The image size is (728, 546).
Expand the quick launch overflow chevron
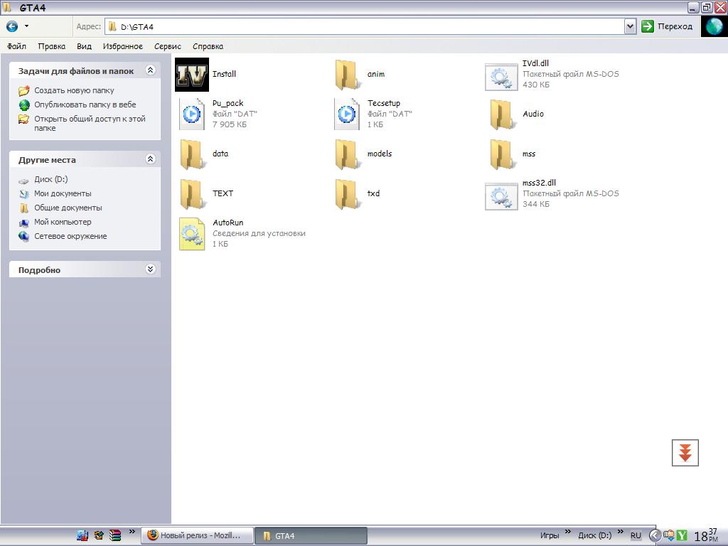click(132, 532)
